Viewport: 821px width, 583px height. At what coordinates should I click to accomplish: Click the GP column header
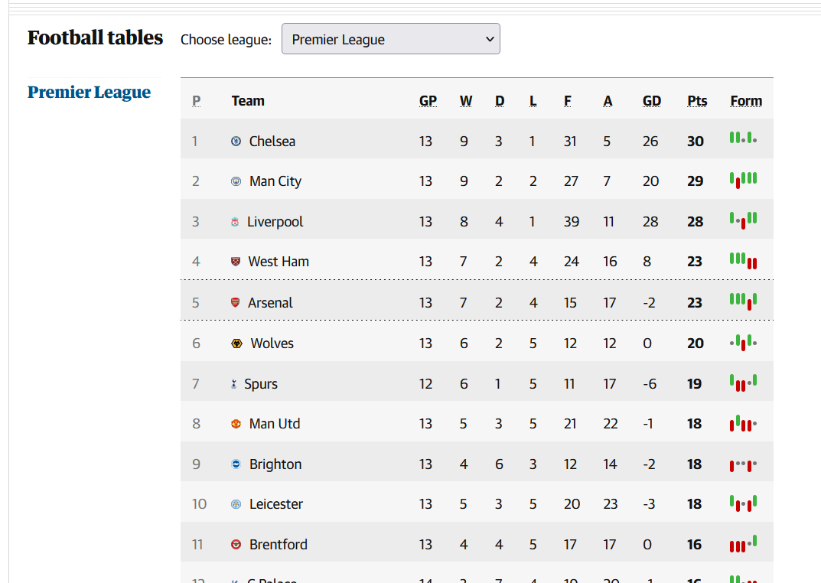click(428, 100)
